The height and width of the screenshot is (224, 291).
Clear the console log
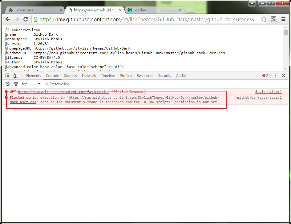7,84
